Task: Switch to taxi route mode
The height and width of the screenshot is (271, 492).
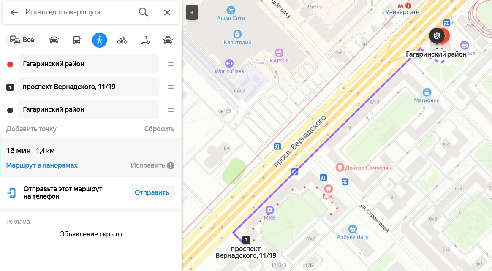Action: click(x=168, y=40)
